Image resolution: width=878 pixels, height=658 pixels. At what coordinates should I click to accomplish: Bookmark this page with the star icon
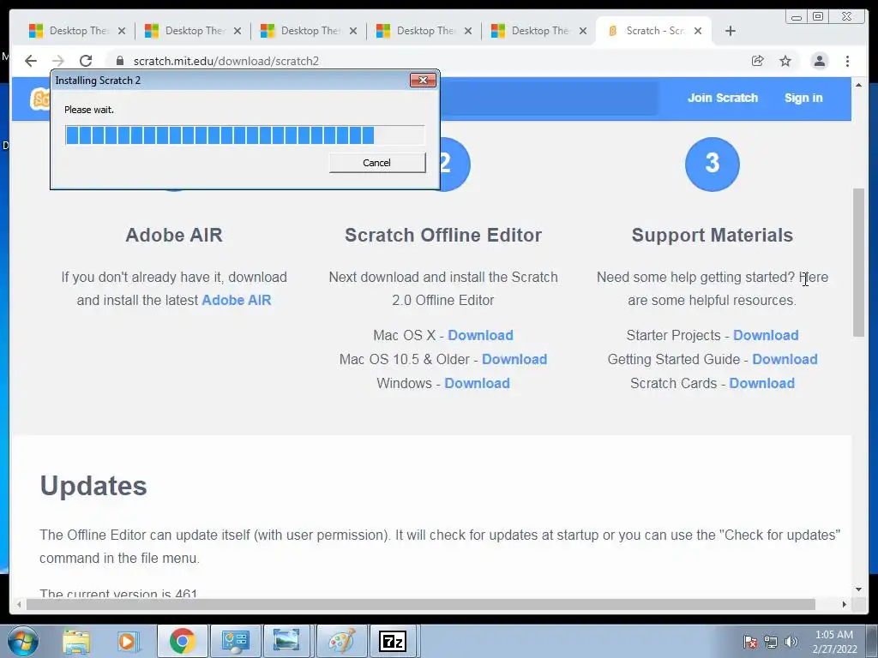click(785, 61)
